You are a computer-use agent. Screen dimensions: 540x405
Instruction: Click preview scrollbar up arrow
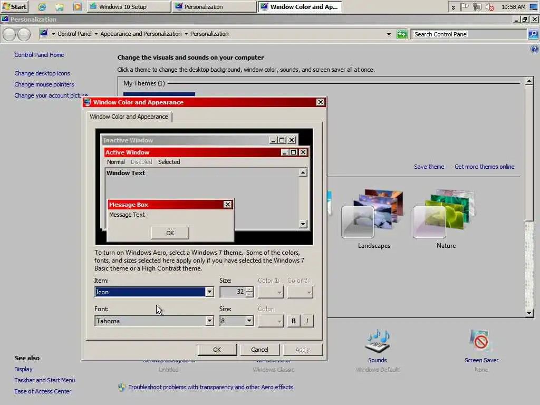[303, 172]
